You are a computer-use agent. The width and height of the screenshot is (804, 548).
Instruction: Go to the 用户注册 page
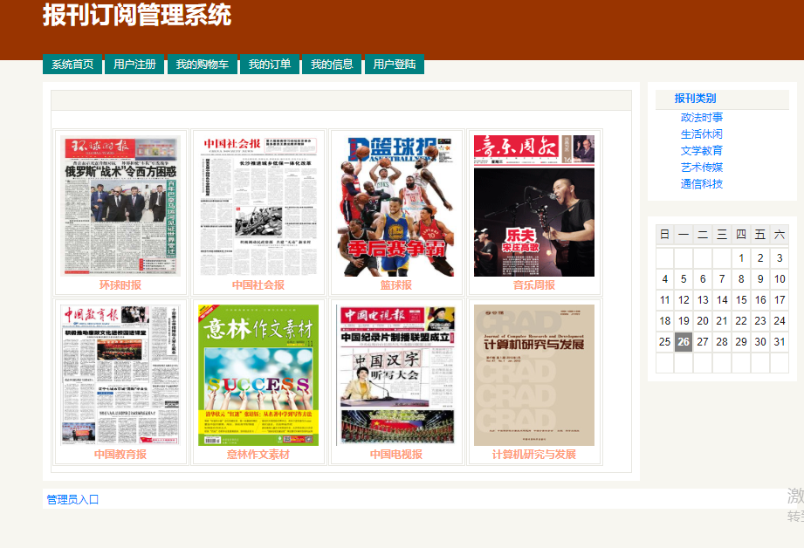(134, 64)
